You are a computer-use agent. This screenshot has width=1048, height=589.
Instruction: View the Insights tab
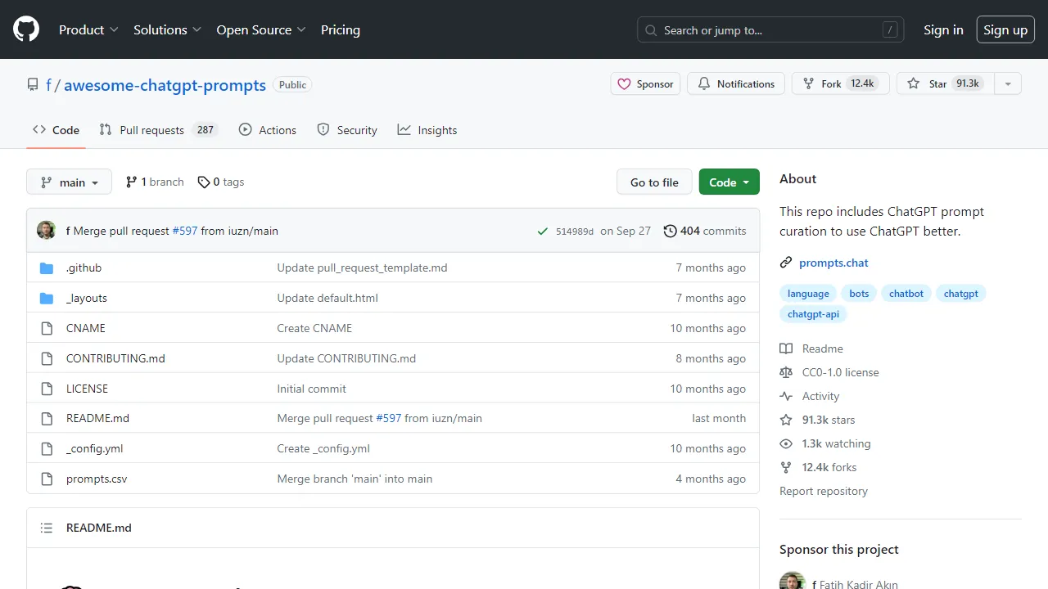coord(427,130)
